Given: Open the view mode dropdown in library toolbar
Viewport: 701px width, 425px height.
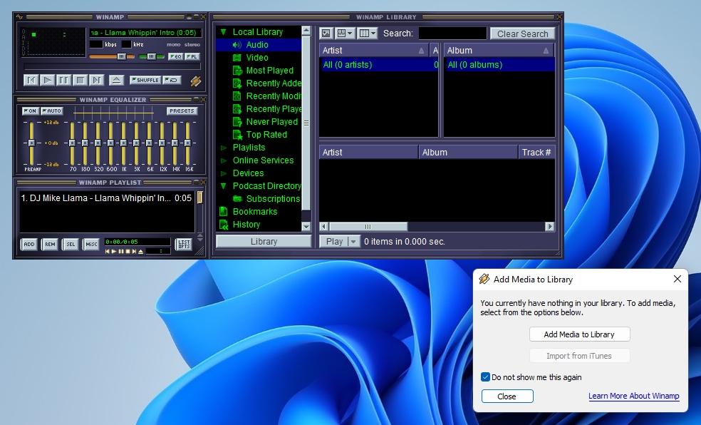Looking at the screenshot, I should coord(345,34).
